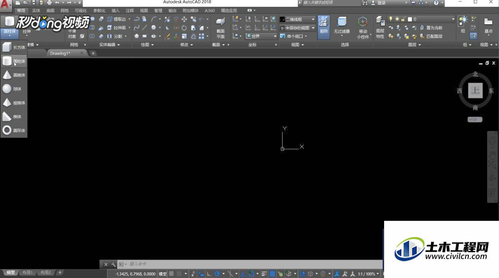Open 图层特性 (Layer Properties) manager
Image resolution: width=499 pixels, height=278 pixels.
pyautogui.click(x=380, y=28)
